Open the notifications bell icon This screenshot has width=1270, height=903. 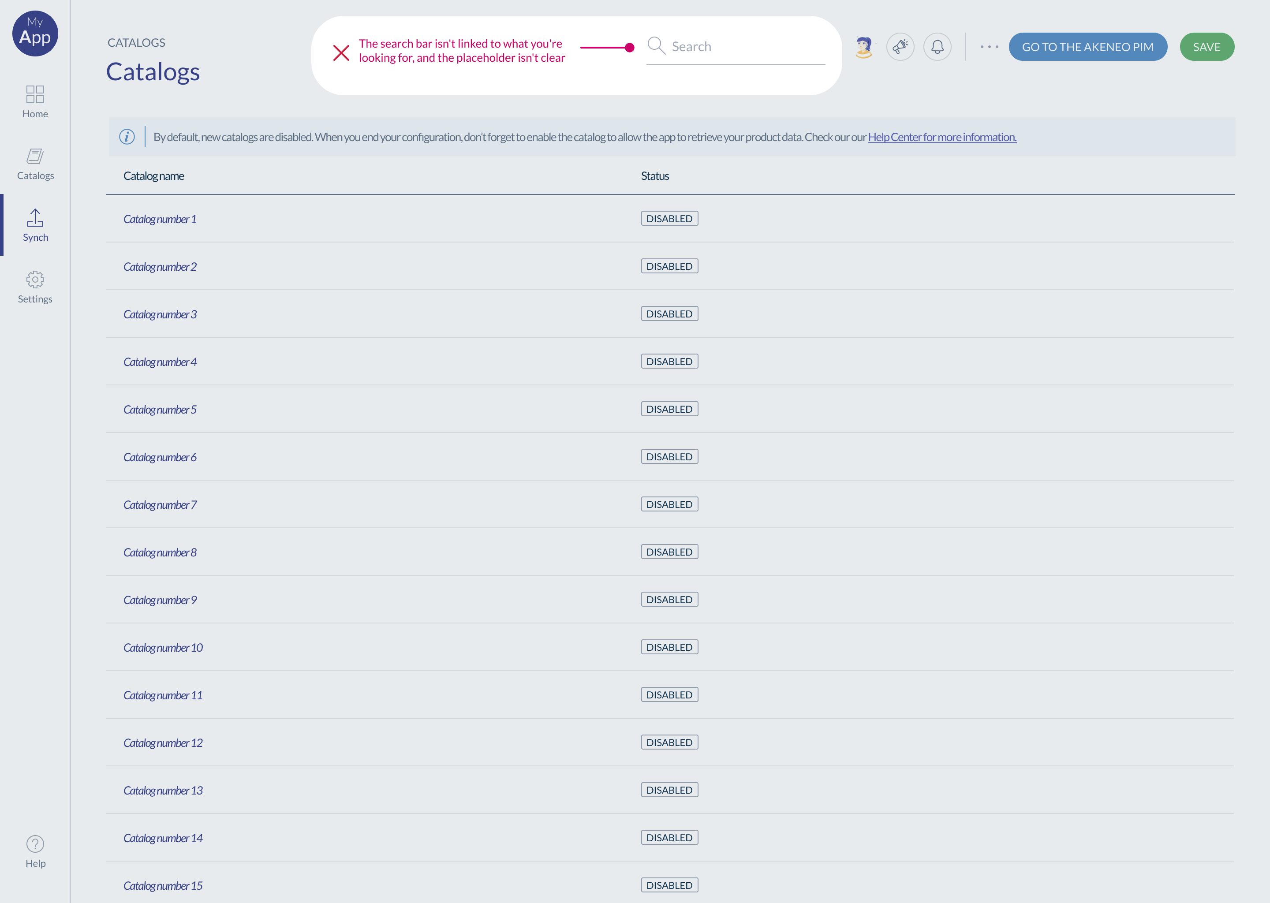pos(938,47)
